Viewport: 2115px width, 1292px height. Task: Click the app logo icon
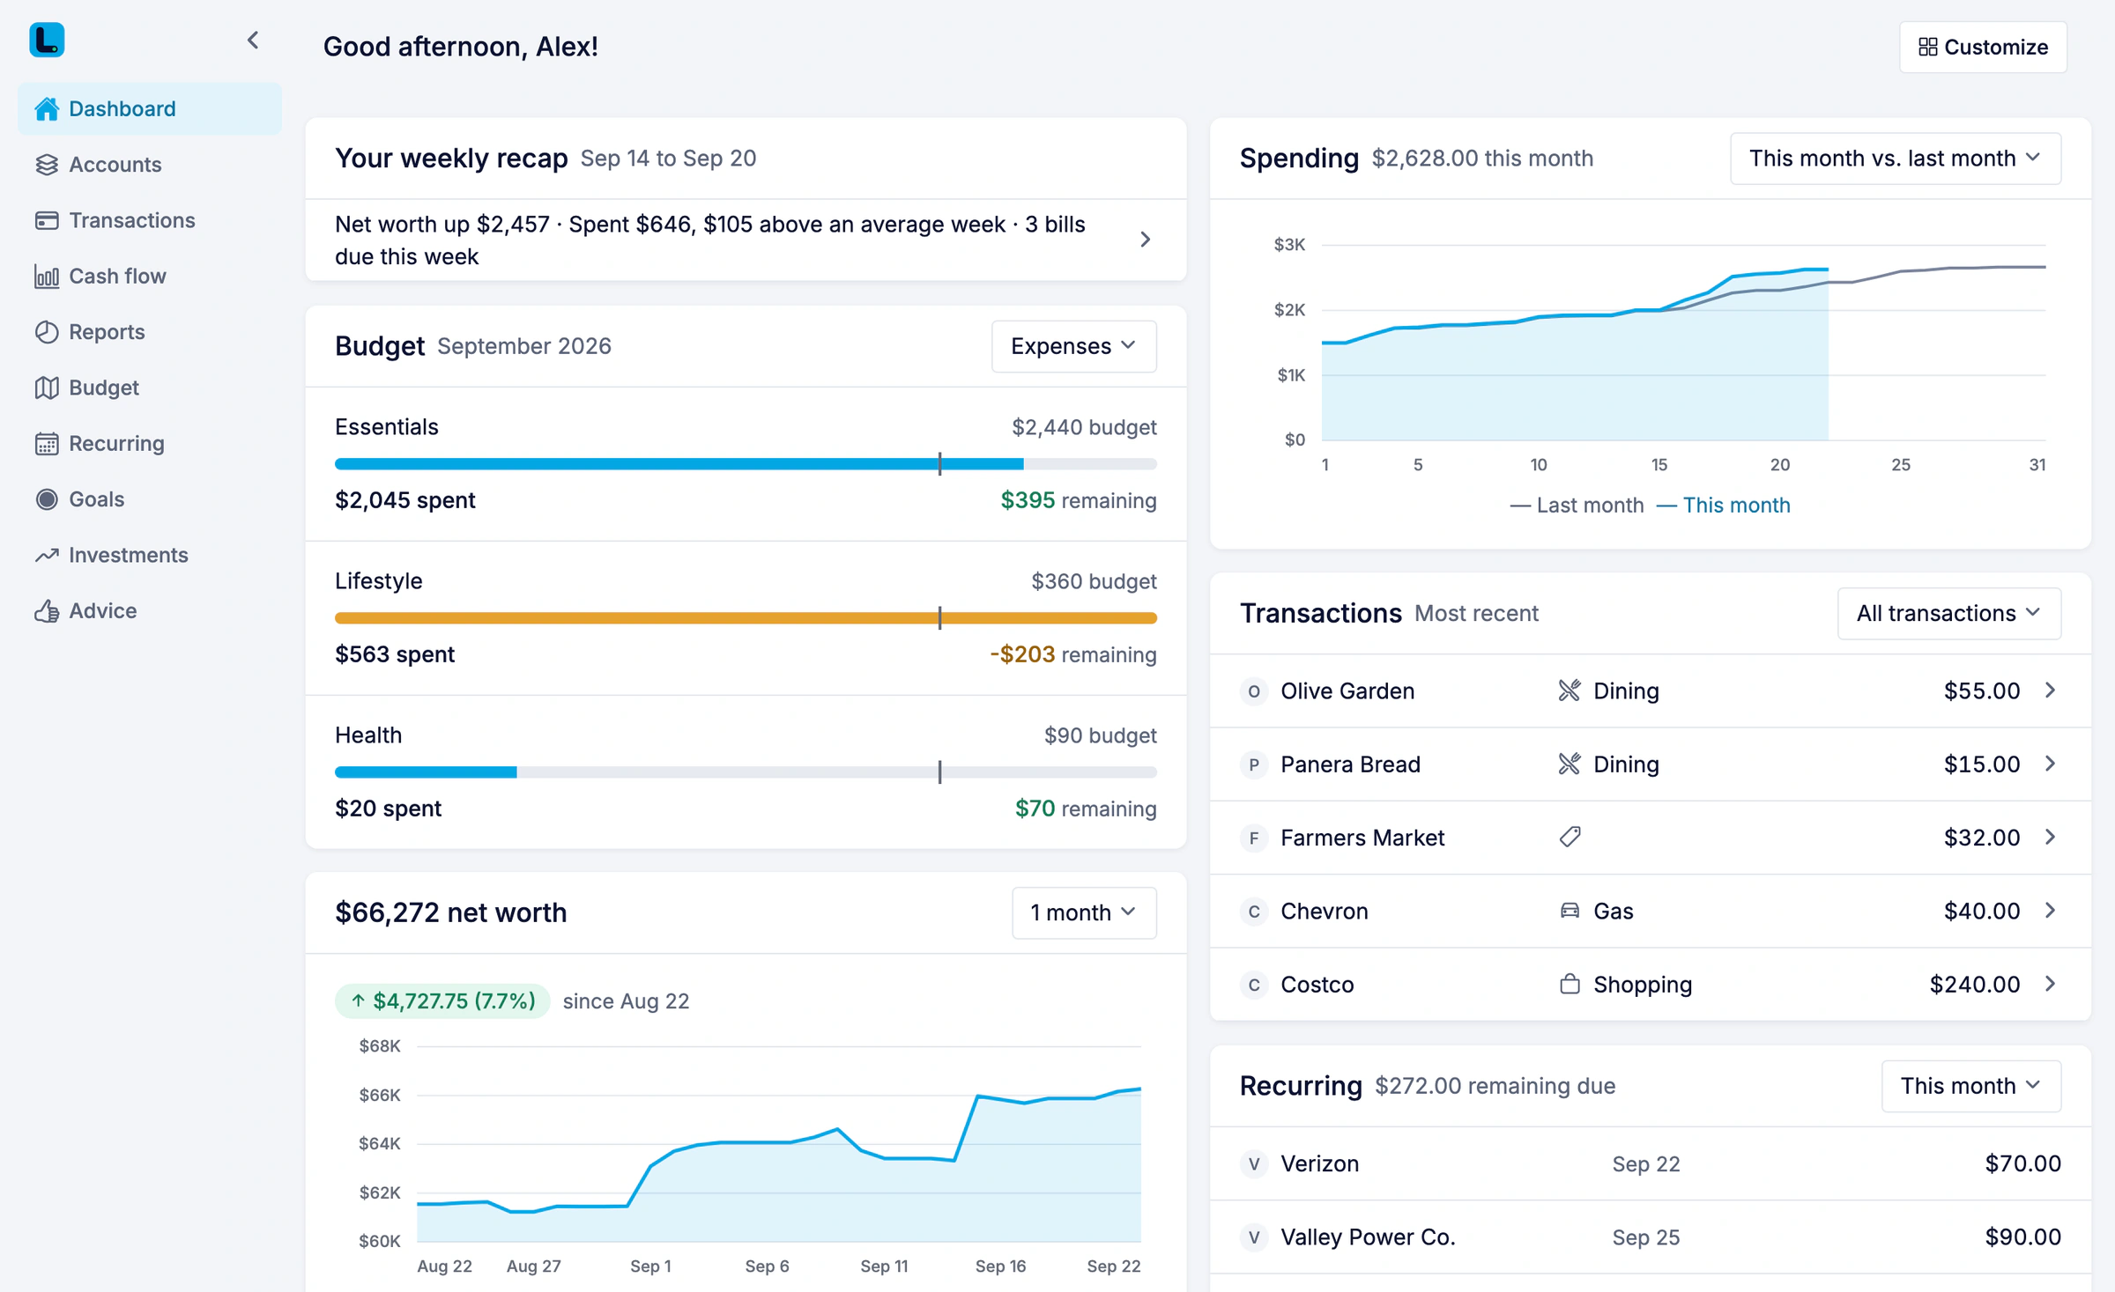[47, 41]
